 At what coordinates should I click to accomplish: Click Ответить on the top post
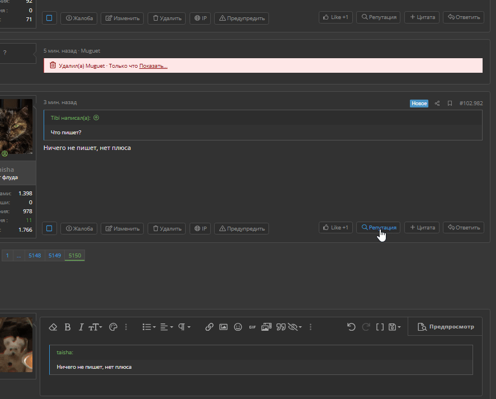(464, 17)
